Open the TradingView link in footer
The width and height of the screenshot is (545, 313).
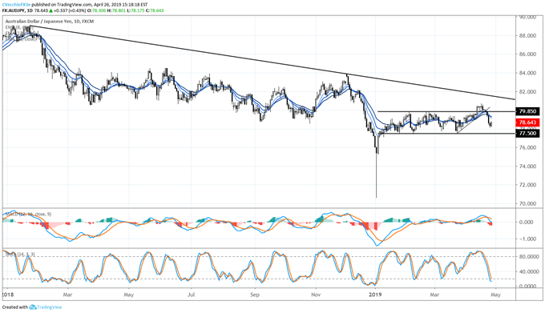tap(50, 307)
